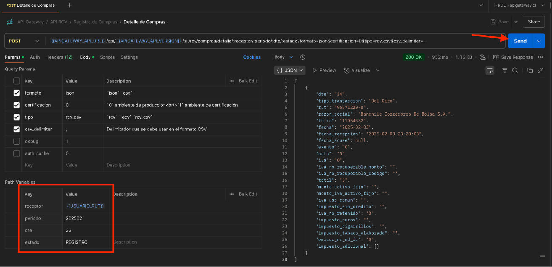The image size is (552, 267).
Task: Open the Headers (12) tab
Action: pos(59,57)
